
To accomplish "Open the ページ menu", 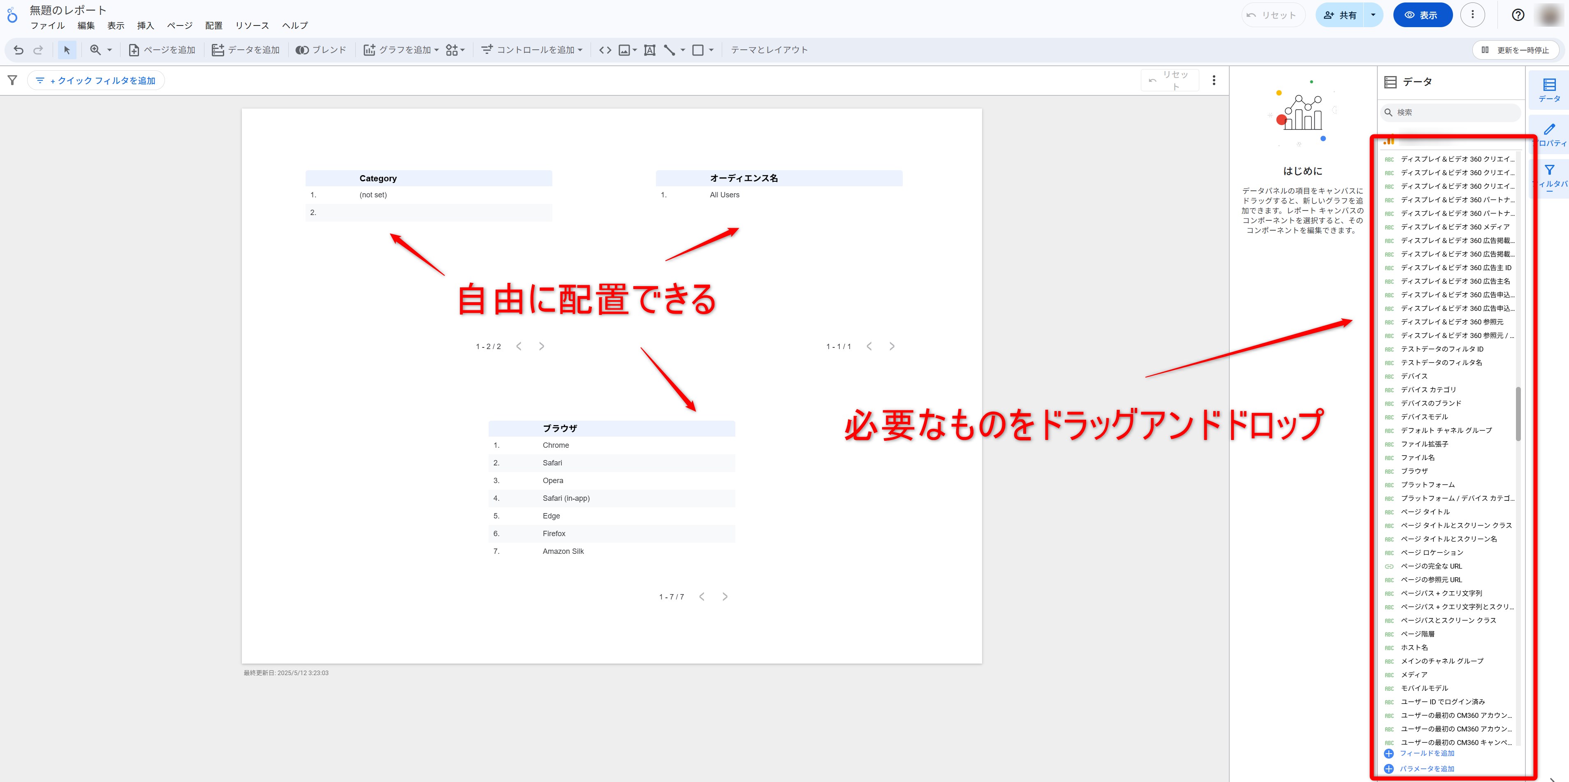I will point(180,25).
